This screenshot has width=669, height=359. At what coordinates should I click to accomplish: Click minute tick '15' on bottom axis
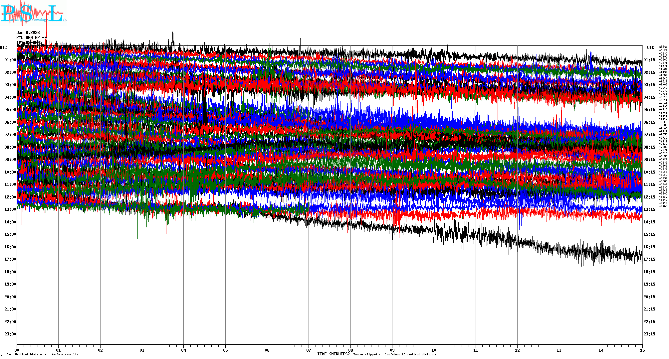coord(642,350)
